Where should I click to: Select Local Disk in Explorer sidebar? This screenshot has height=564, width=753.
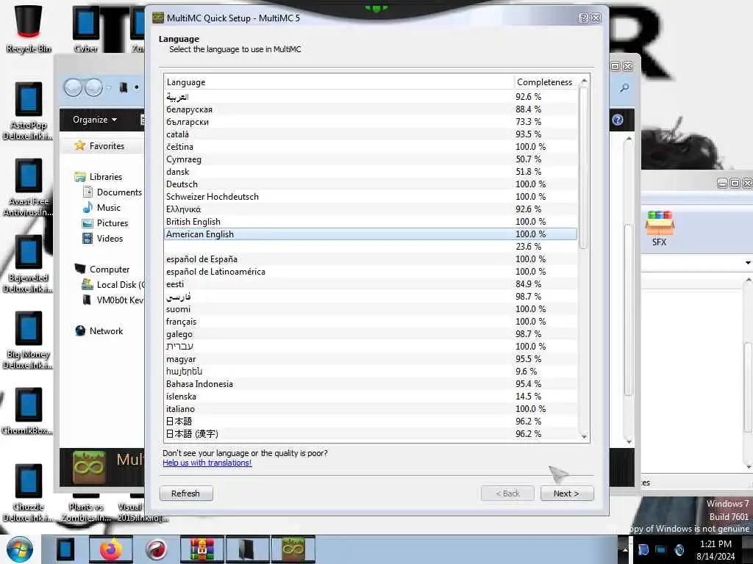(x=113, y=284)
